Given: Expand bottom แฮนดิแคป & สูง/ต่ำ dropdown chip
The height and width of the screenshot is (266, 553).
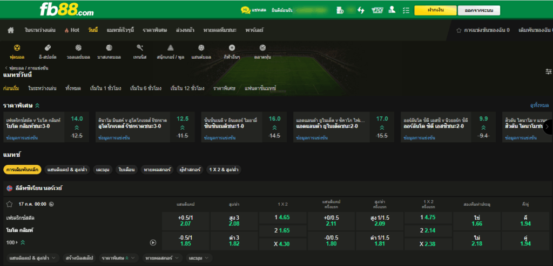Looking at the screenshot, I should tap(33, 258).
